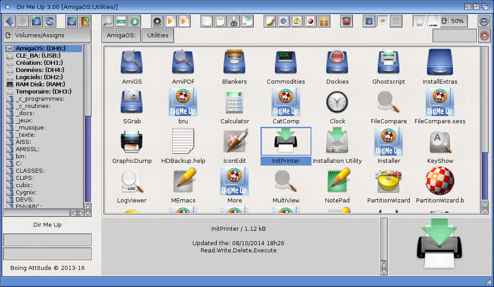Select the scissors cut icon

tap(233, 21)
